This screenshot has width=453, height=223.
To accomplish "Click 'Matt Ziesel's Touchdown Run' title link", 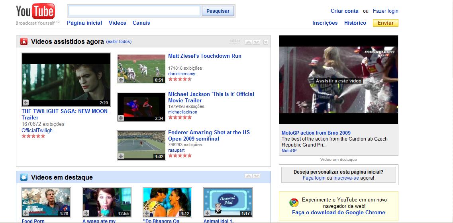I will (x=204, y=56).
